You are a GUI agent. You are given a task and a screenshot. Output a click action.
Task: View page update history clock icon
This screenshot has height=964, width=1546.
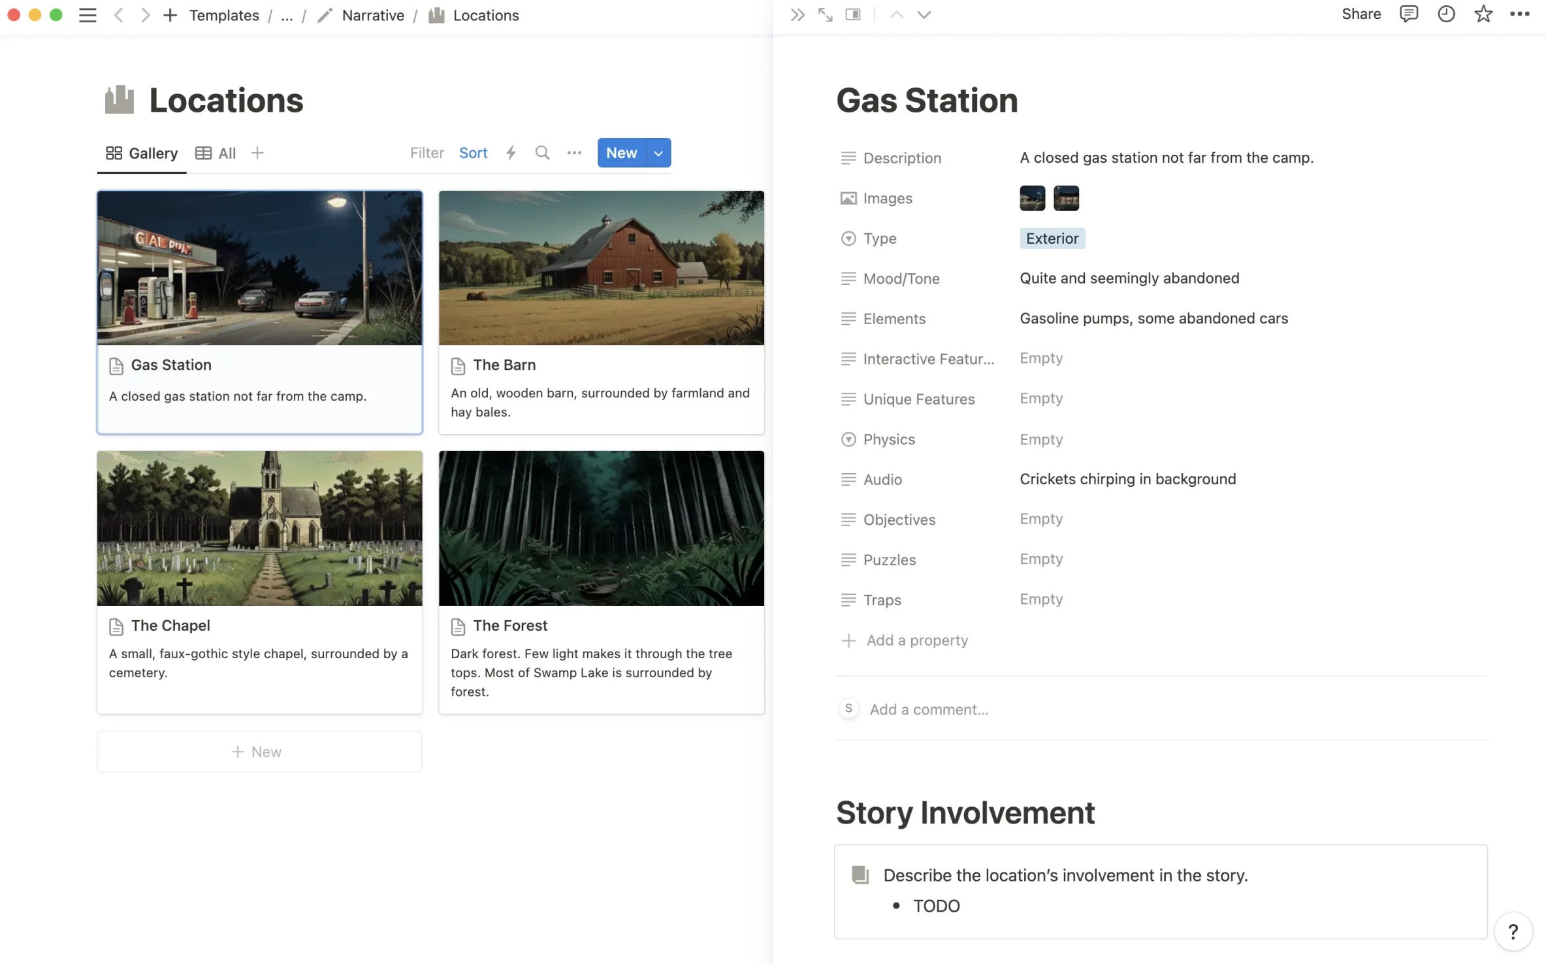point(1445,14)
